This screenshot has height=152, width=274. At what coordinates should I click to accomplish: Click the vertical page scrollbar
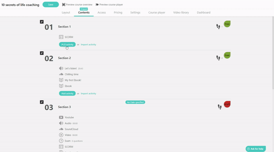[x=273, y=53]
